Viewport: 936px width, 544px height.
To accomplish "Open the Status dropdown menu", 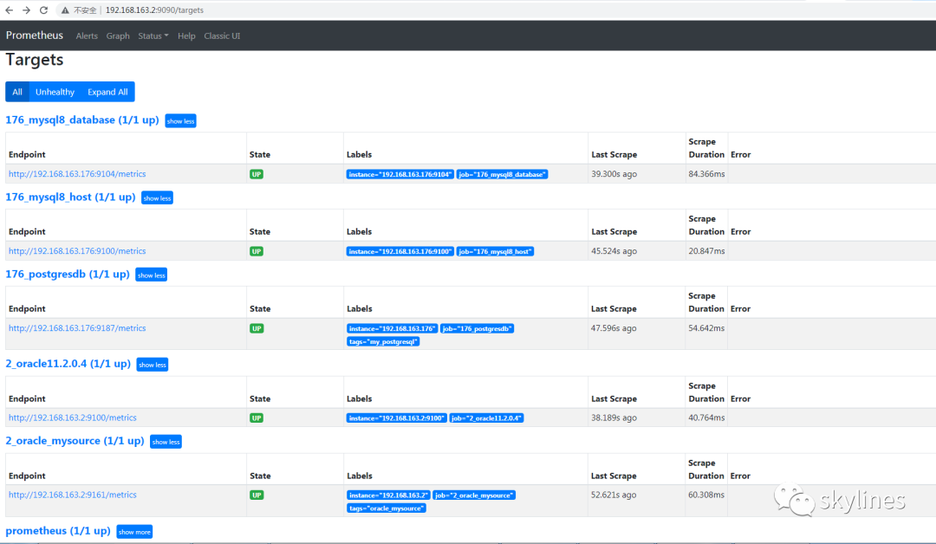I will 153,36.
